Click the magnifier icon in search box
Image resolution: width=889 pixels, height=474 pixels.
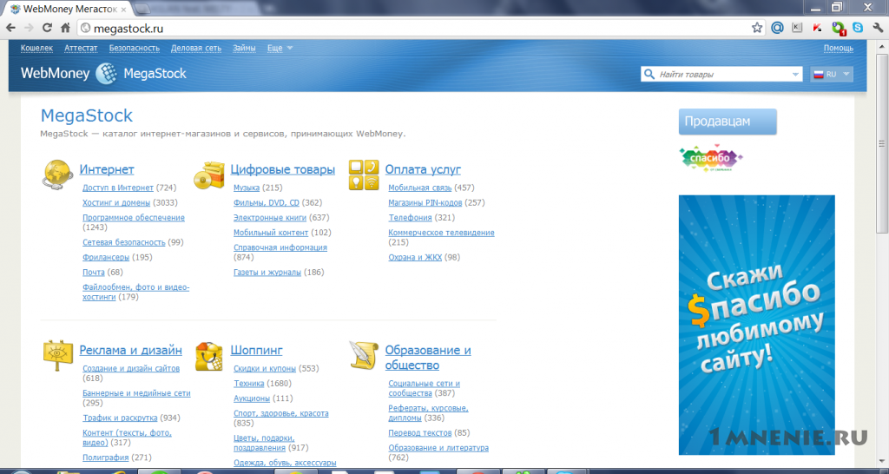pyautogui.click(x=649, y=75)
